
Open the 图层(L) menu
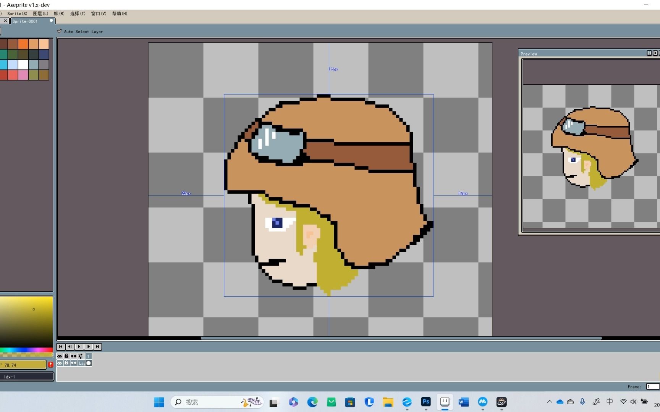[40, 13]
